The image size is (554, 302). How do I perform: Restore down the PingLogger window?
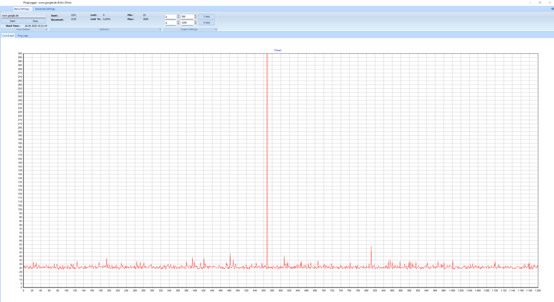(540, 2)
